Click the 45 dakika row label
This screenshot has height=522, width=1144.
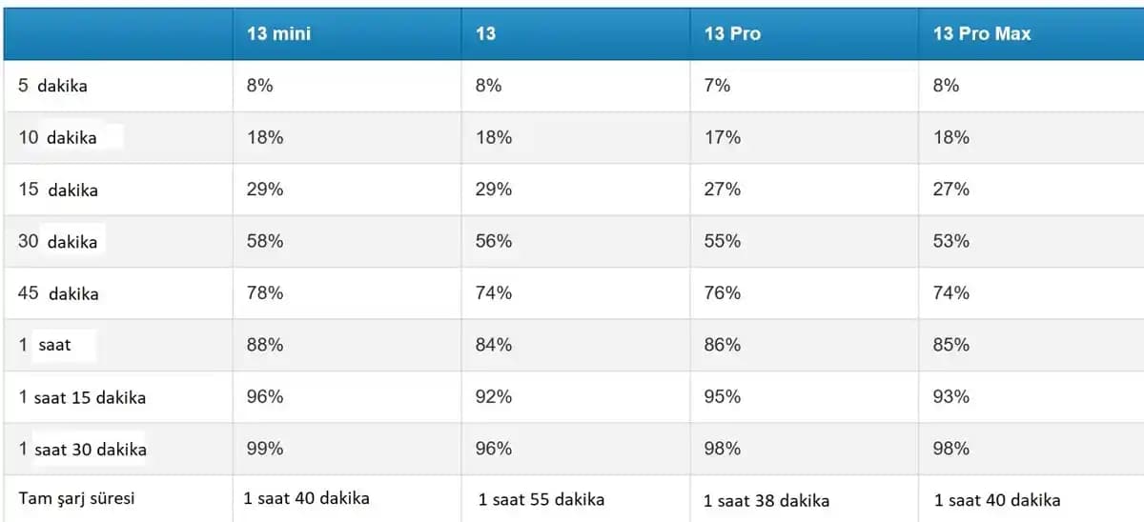pyautogui.click(x=57, y=293)
